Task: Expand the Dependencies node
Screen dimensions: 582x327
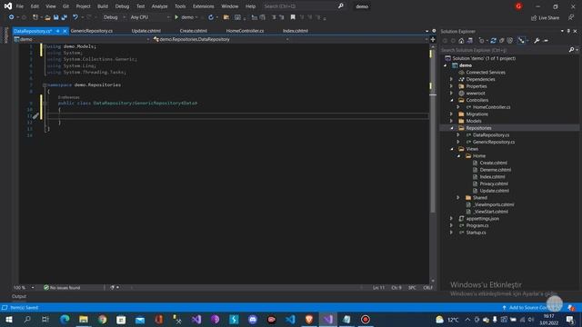Action: tap(451, 79)
